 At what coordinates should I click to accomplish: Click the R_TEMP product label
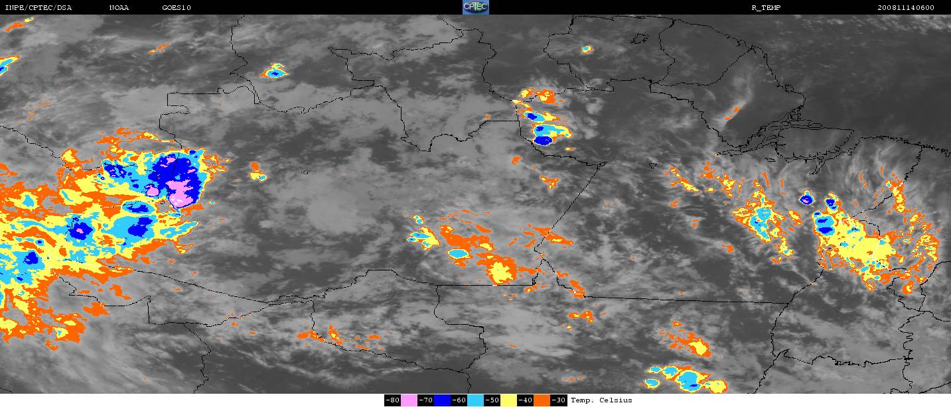tap(766, 8)
